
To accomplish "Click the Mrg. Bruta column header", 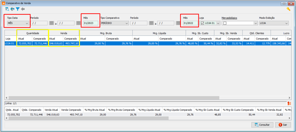I will (106, 33).
